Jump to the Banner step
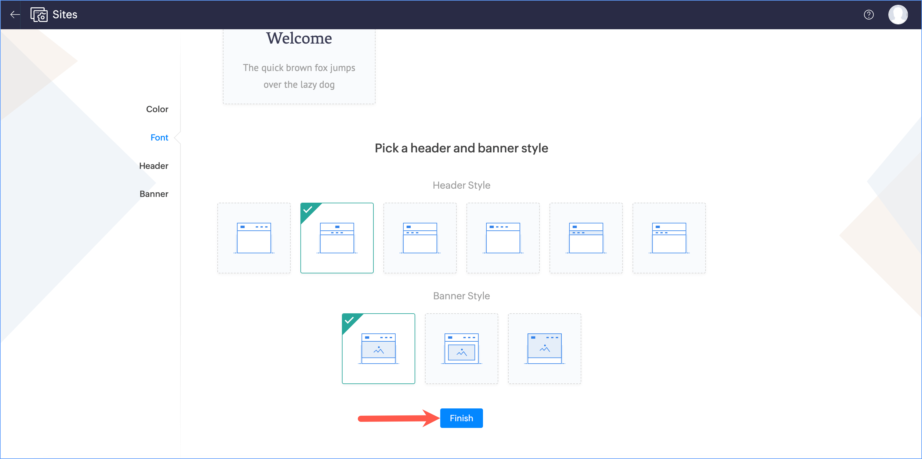Viewport: 922px width, 459px height. tap(154, 194)
